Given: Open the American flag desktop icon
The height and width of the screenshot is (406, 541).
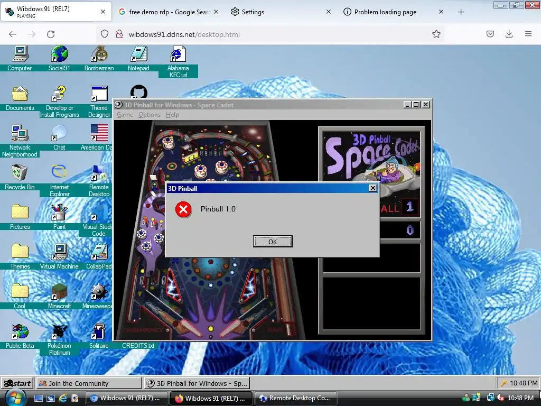Looking at the screenshot, I should tap(99, 134).
